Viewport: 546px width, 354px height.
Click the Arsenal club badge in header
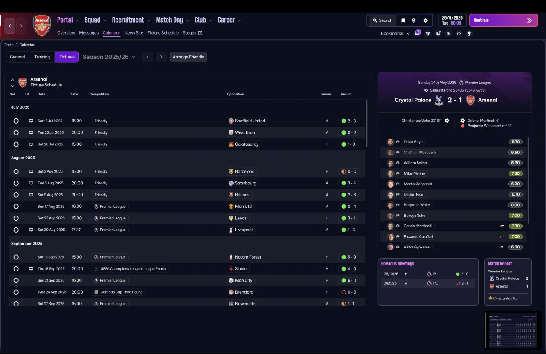(x=42, y=26)
